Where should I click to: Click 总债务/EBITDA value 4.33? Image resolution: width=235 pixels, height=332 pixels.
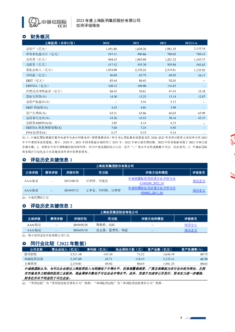click(x=173, y=123)
